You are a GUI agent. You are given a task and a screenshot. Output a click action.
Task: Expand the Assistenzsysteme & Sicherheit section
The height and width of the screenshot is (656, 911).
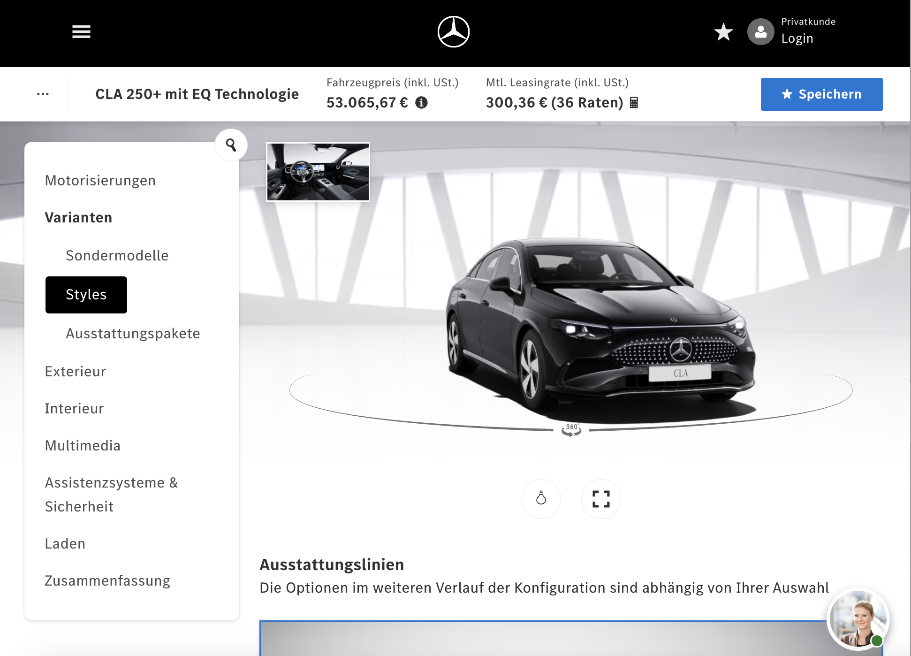tap(111, 494)
